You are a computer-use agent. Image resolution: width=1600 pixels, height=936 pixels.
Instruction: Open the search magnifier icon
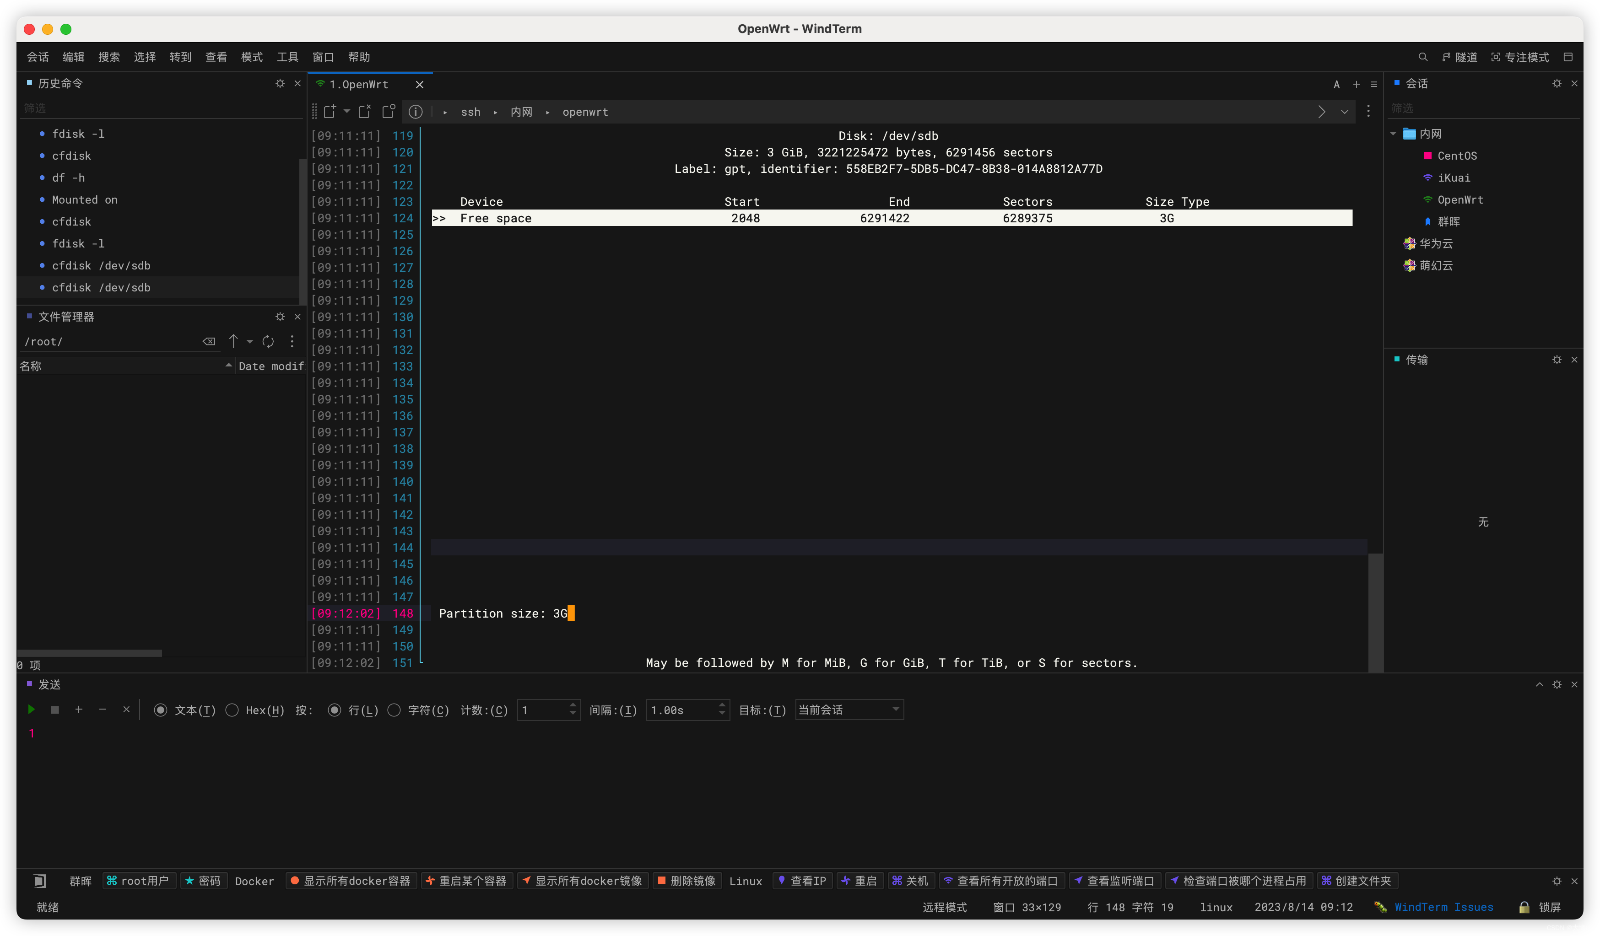click(x=1422, y=57)
